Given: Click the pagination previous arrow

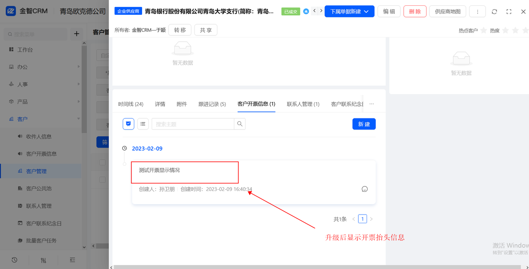Looking at the screenshot, I should point(354,219).
